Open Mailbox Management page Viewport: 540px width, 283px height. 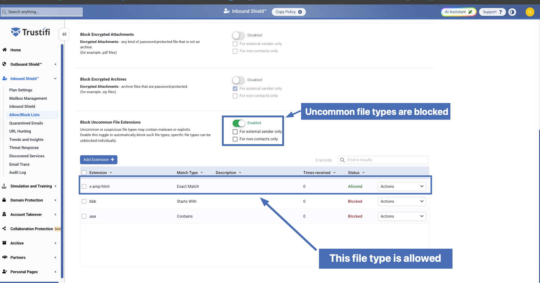(x=28, y=98)
